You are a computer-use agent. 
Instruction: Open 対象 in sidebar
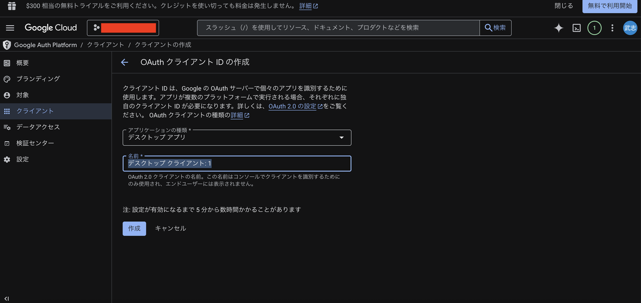point(56,95)
